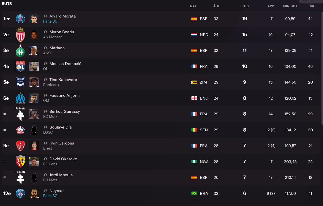Click the Paris SG crest beside Álvaro Morata
Screen dimensions: 323x206
(21, 19)
